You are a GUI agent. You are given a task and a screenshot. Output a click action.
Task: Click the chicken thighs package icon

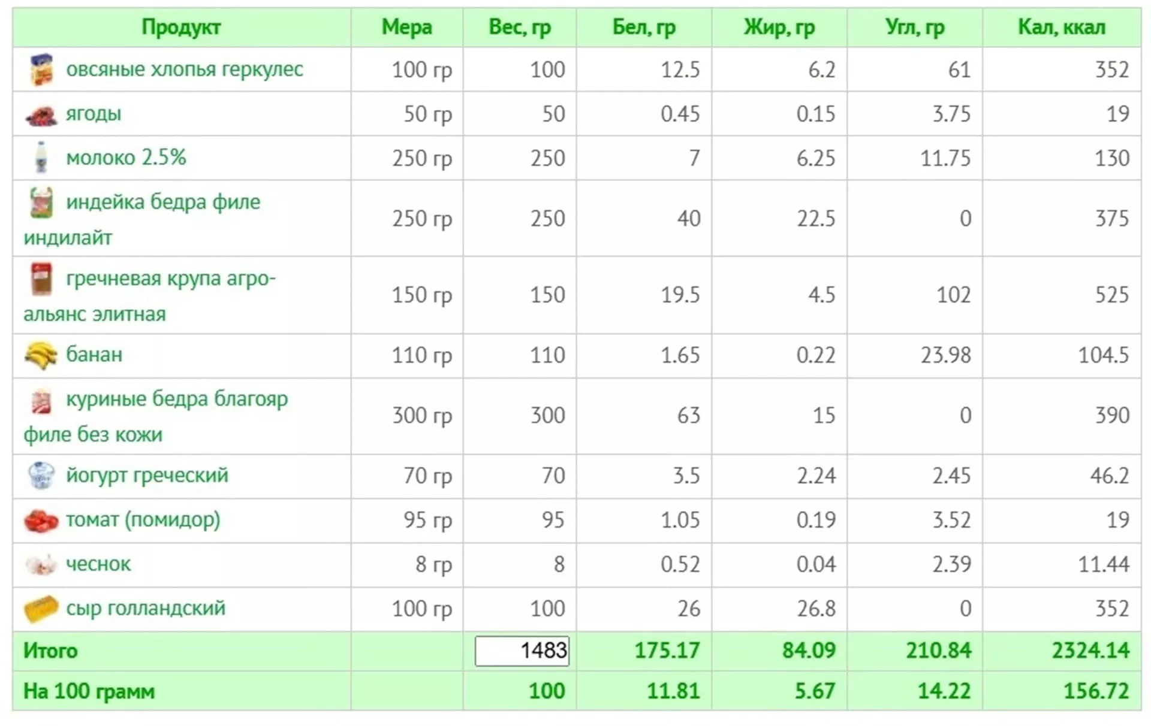pos(41,400)
